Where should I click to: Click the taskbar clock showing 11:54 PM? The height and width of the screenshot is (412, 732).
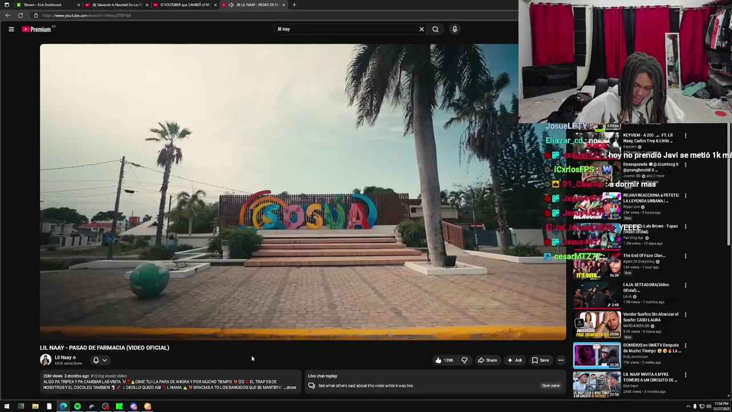point(720,406)
